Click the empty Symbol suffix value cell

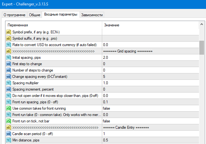151,38
